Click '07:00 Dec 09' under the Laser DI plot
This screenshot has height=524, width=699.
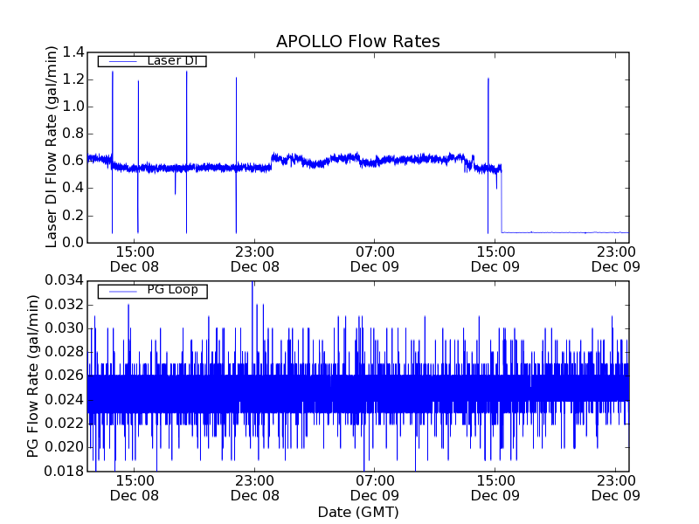coord(375,259)
